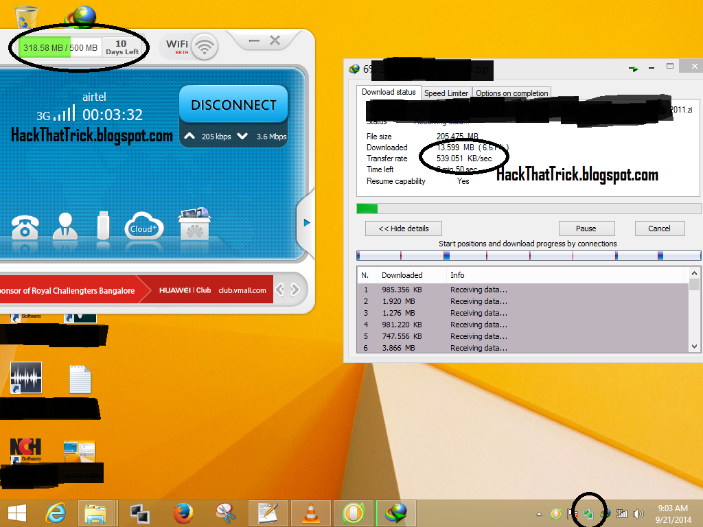The width and height of the screenshot is (703, 527).
Task: Open the contacts person icon in airtel dashboard
Action: 65,225
